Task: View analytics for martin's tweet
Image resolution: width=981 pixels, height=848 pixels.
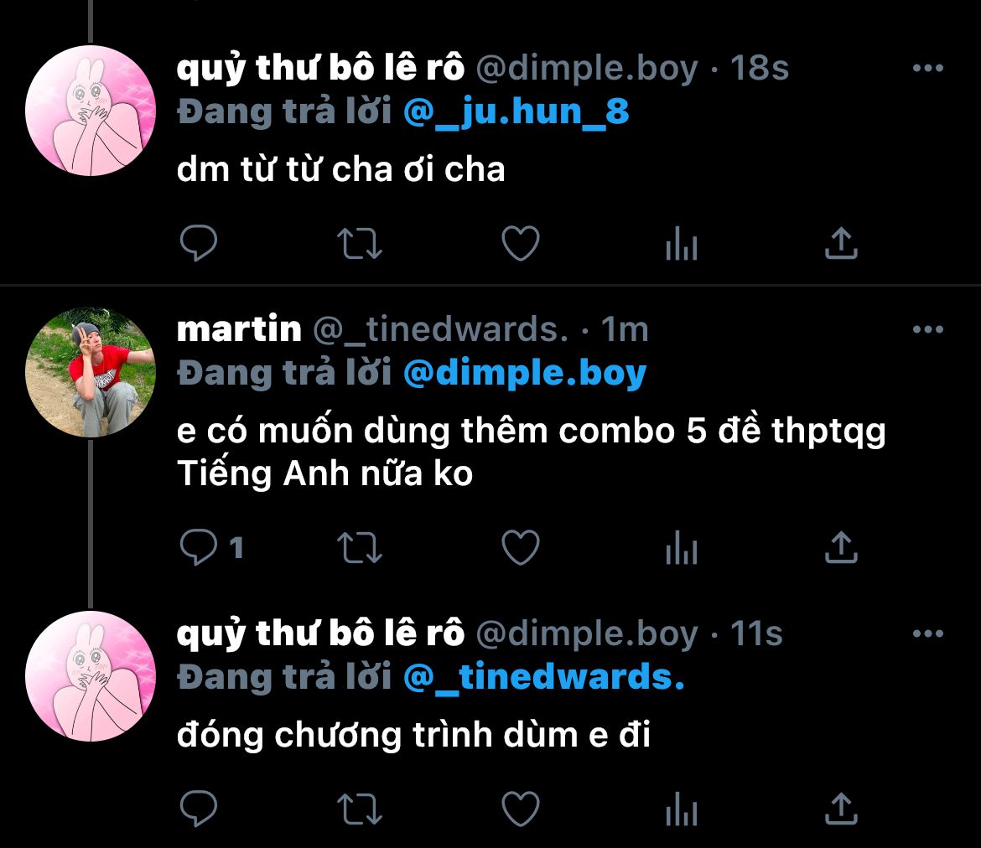Action: click(x=682, y=547)
